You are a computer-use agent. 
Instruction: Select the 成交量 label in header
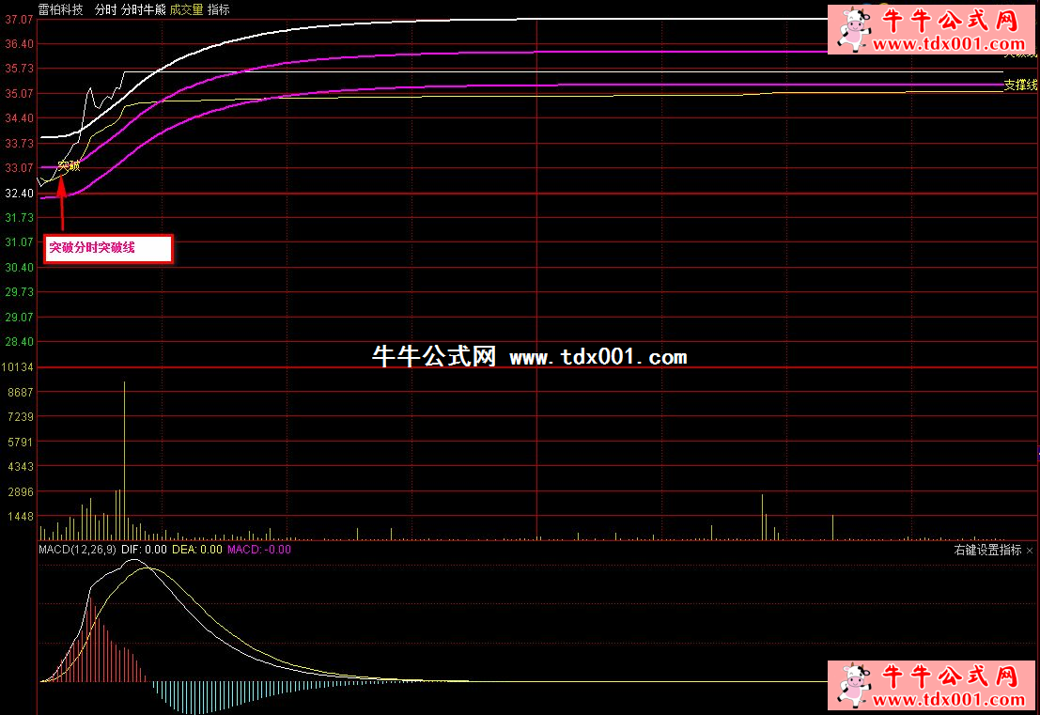click(x=186, y=9)
